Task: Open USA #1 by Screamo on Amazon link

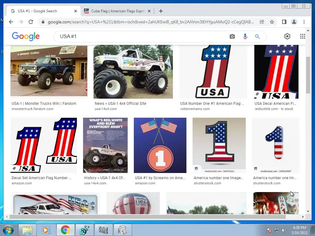Action: (160, 178)
